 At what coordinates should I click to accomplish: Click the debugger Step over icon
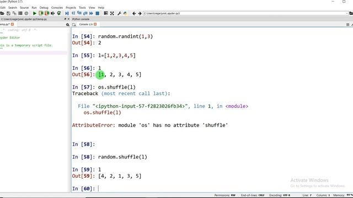click(x=73, y=13)
